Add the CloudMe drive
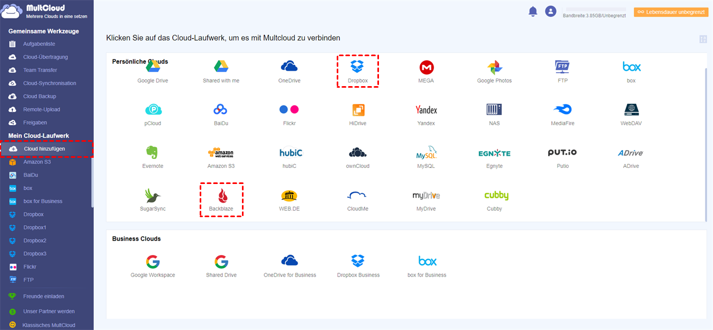Image resolution: width=713 pixels, height=330 pixels. click(x=357, y=200)
